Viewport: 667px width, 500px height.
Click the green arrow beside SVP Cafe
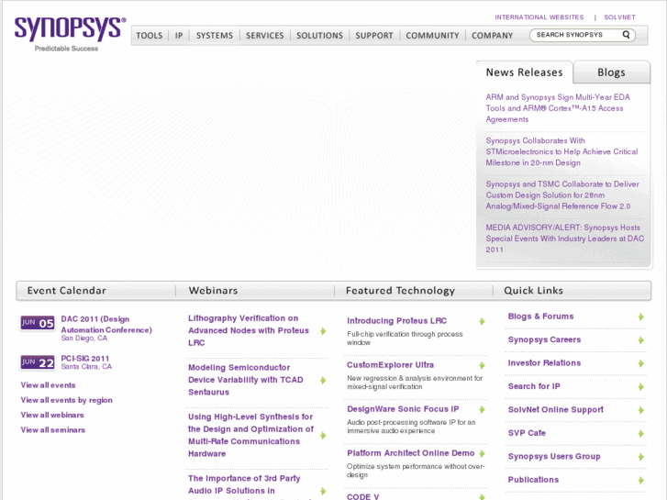point(641,434)
